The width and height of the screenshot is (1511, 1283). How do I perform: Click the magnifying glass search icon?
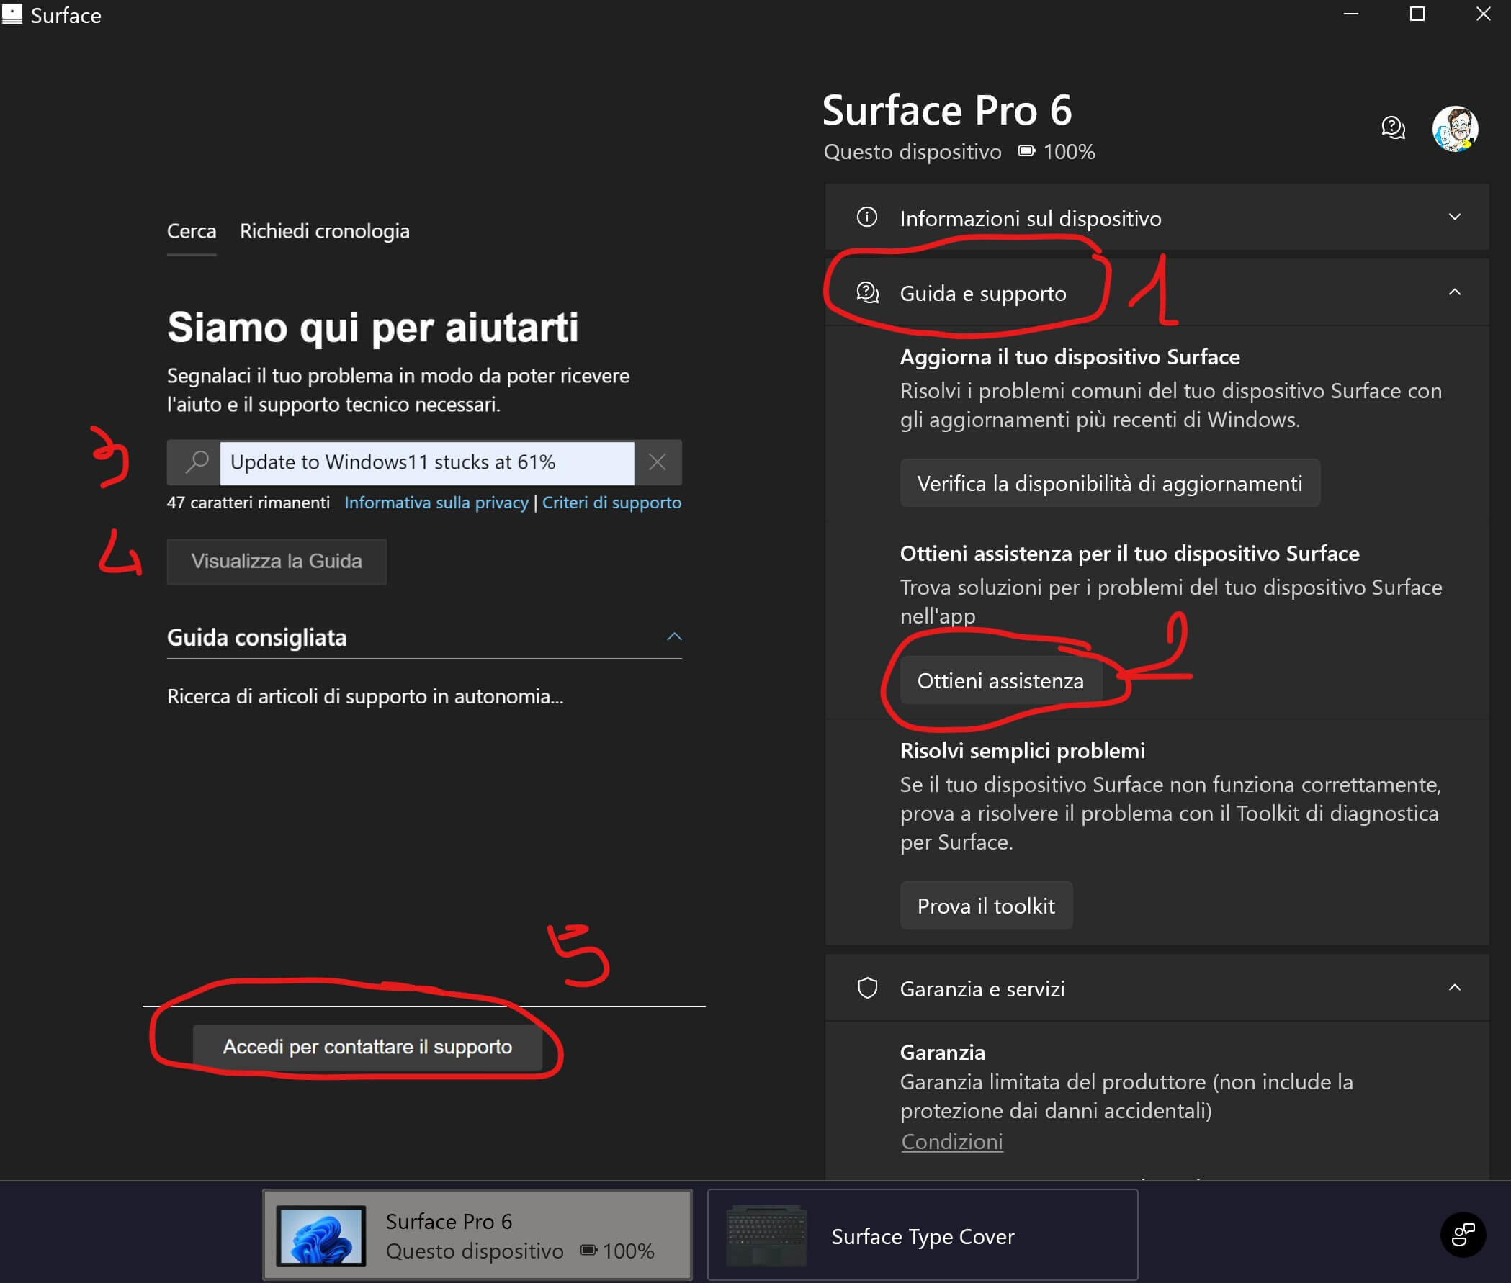coord(197,462)
